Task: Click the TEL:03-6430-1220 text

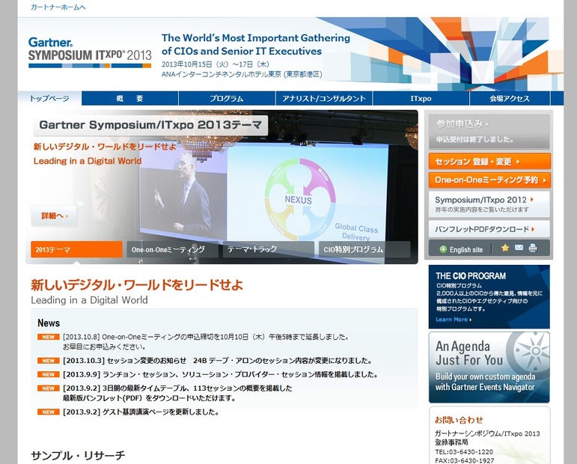Action: coord(464,451)
